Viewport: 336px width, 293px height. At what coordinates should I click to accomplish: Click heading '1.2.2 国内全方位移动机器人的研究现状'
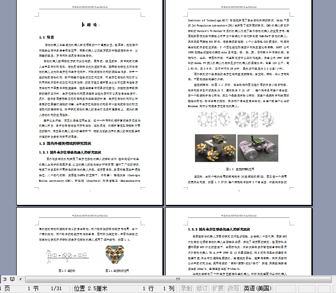(219, 229)
